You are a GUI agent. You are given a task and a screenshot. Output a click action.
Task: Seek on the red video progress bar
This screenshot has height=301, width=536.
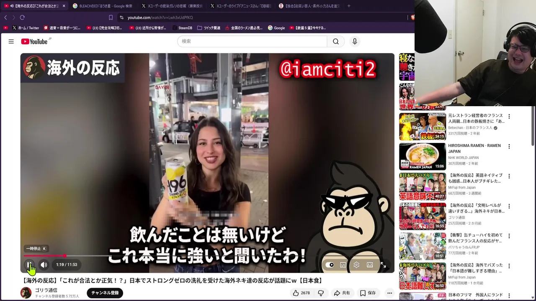tap(207, 255)
